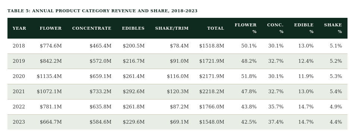Select shake/trim value $69.1M
This screenshot has width=349, height=137.
pos(179,122)
